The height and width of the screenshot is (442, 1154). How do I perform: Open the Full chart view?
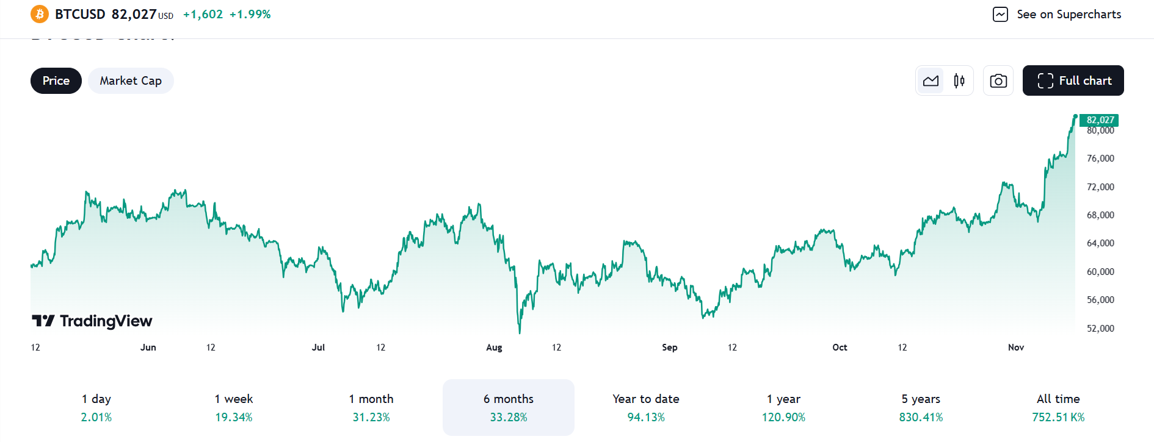pos(1073,80)
